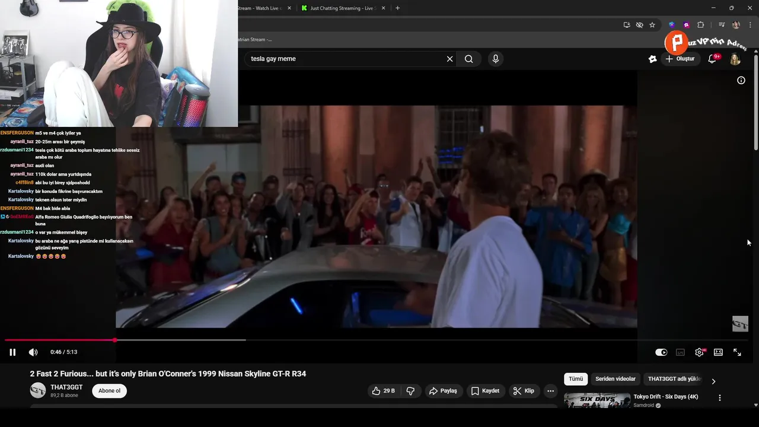Open the extensions puzzle icon
This screenshot has height=427, width=759.
click(701, 25)
